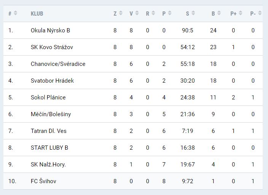Click the sort arrows beside the # column

pyautogui.click(x=16, y=13)
